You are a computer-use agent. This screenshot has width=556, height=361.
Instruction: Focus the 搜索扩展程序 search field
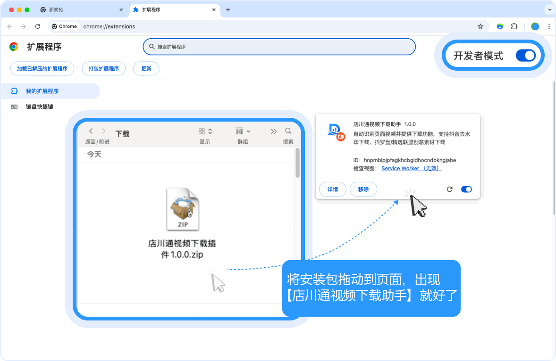tap(279, 47)
